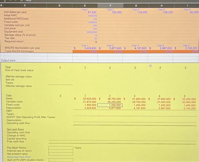This screenshot has width=199, height=162.
Task: Click MACRS depreciation Year 3 cell 4,197,600
Action: click(x=140, y=48)
